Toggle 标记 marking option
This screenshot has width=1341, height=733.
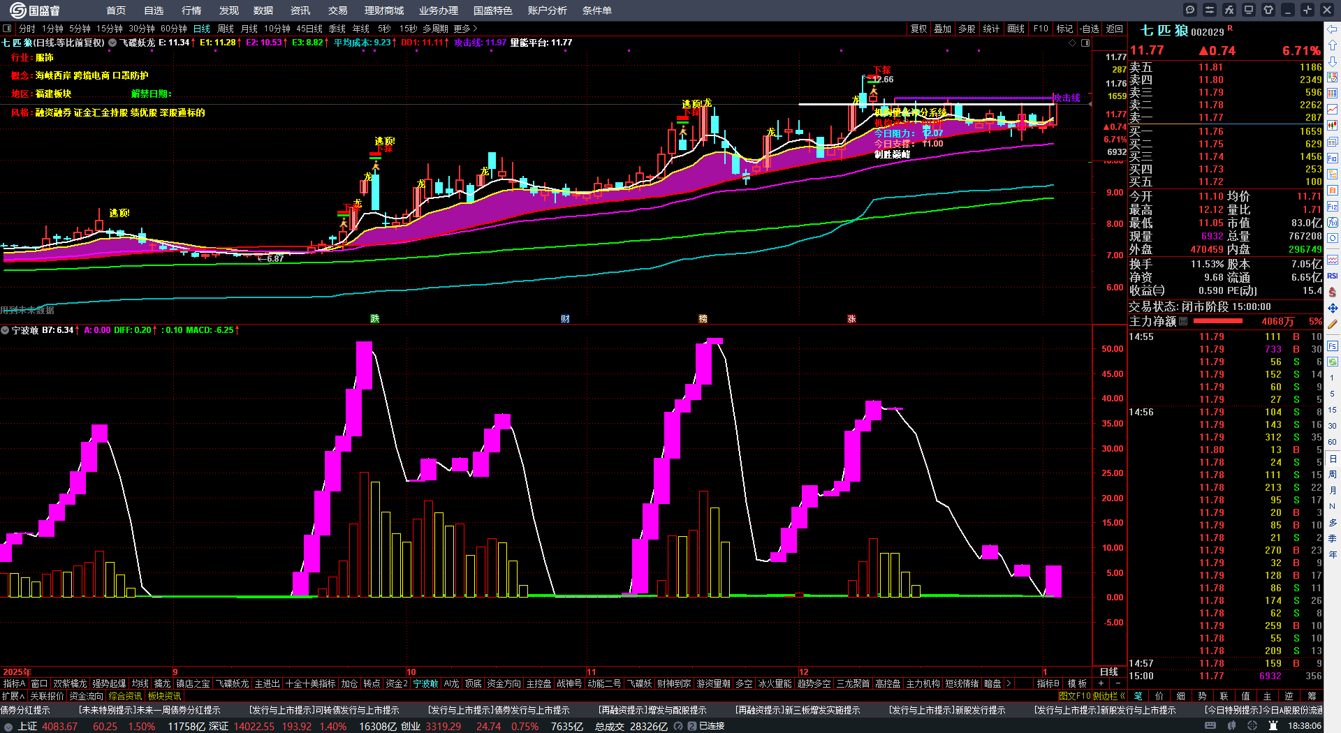tap(1064, 29)
